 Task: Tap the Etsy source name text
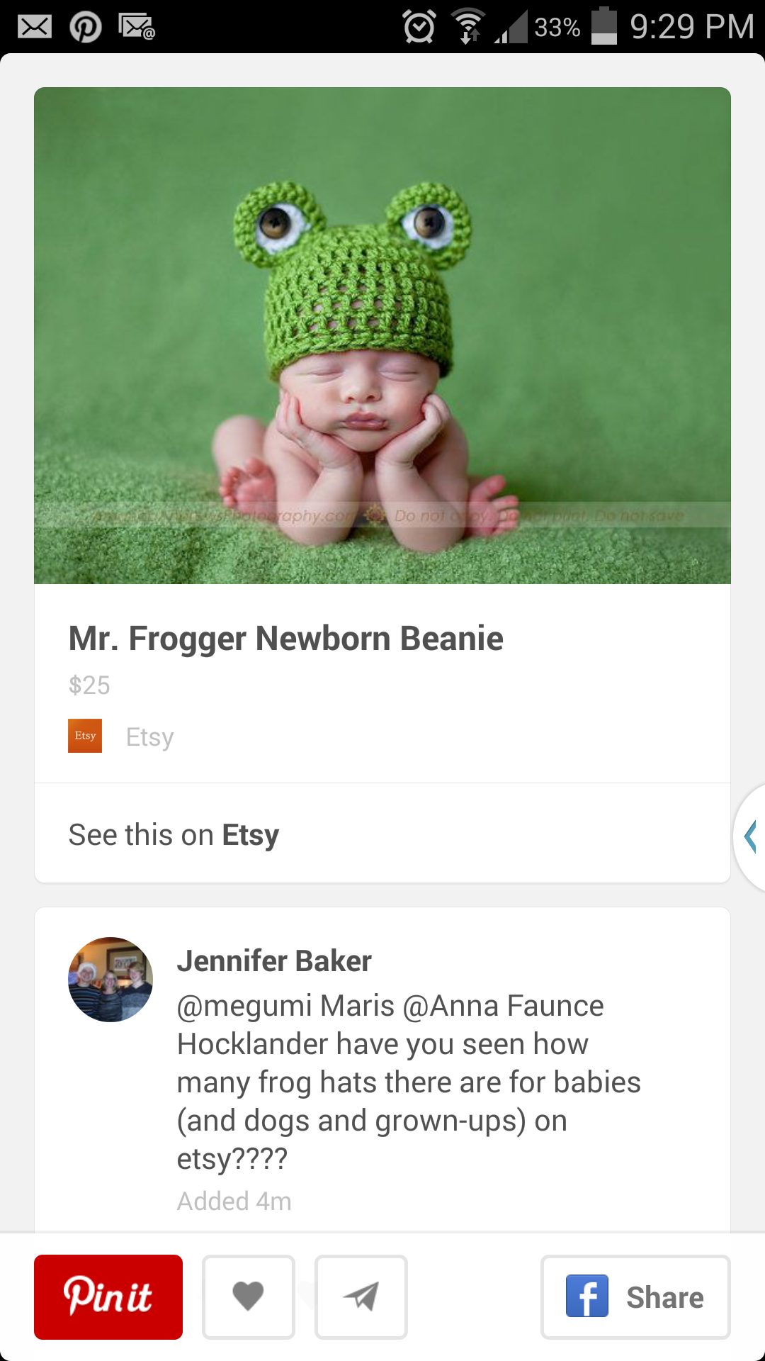point(149,737)
